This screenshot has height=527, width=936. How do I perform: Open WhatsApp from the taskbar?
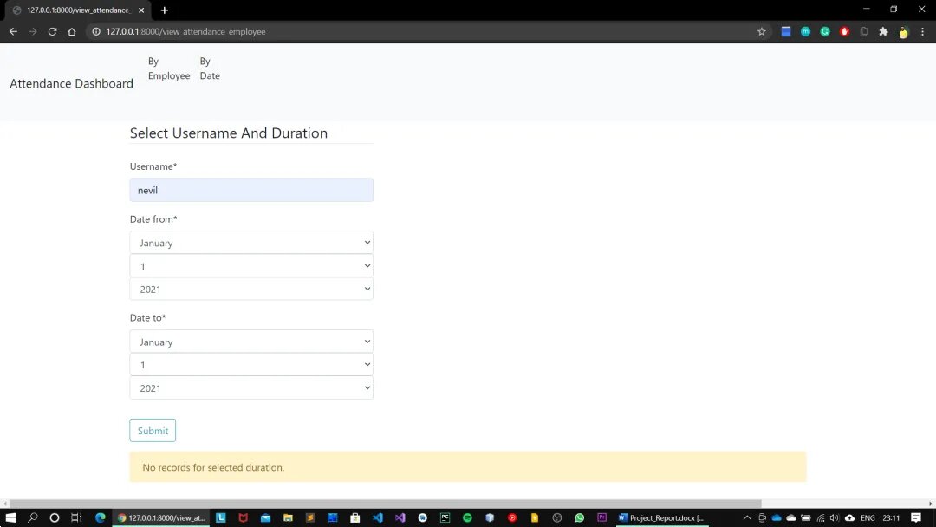pos(580,517)
